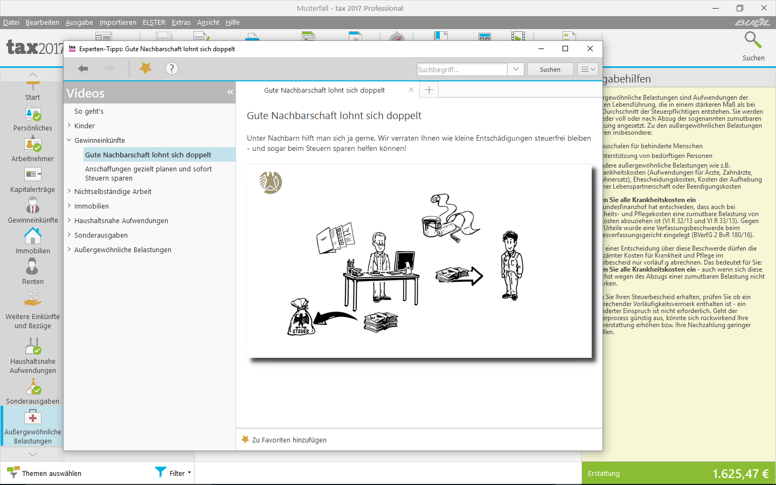The width and height of the screenshot is (776, 485).
Task: Click into the Suchbegriff search field
Action: pos(462,70)
